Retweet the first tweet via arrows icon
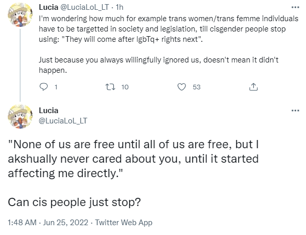Image resolution: width=306 pixels, height=235 pixels. click(110, 87)
